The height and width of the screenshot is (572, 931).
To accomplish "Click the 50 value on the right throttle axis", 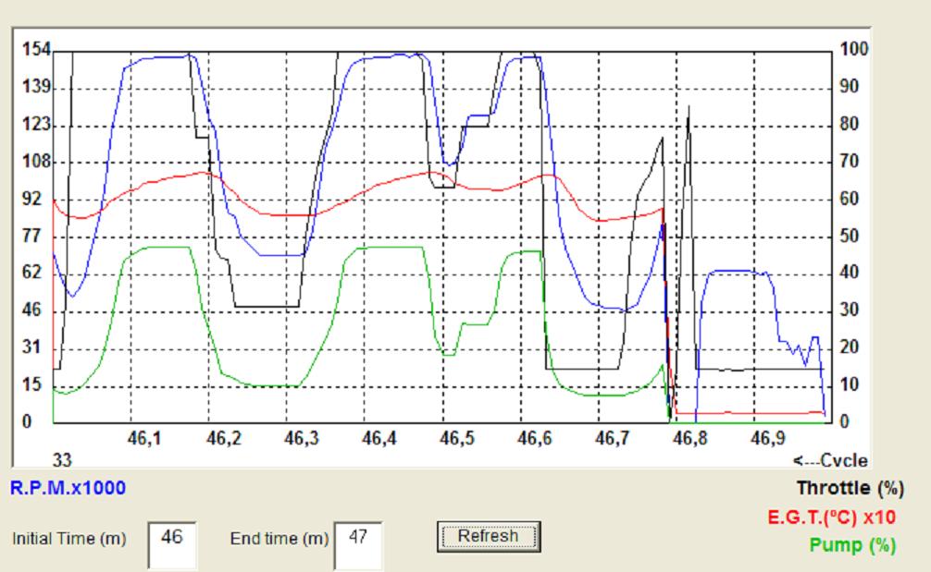I will [850, 236].
